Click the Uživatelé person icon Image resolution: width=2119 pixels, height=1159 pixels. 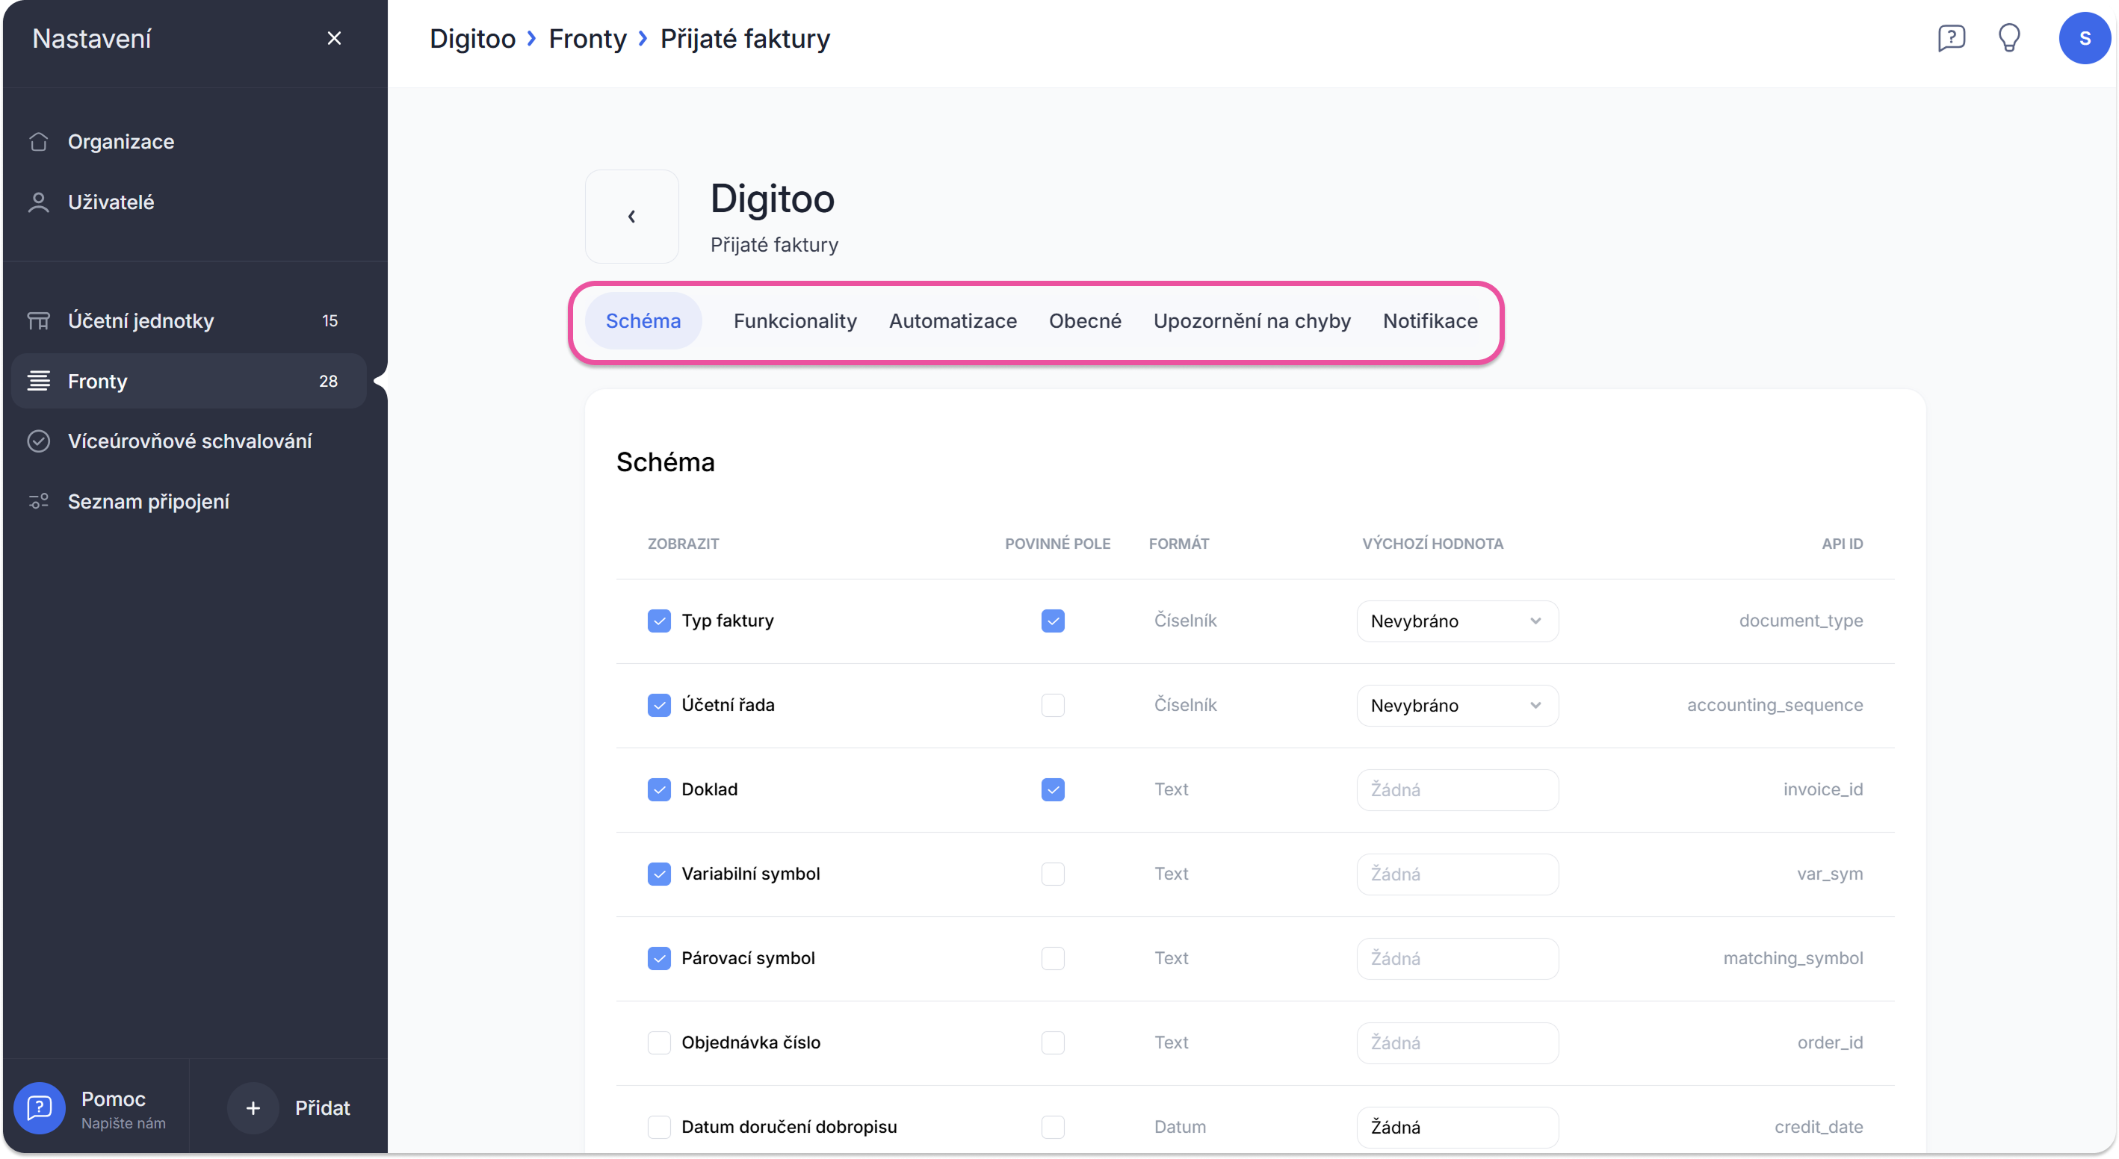39,202
